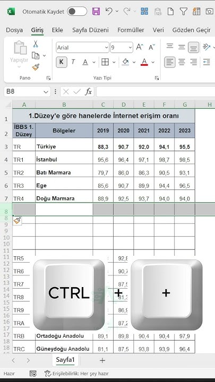Click the Name Box showing B8

(x=23, y=92)
